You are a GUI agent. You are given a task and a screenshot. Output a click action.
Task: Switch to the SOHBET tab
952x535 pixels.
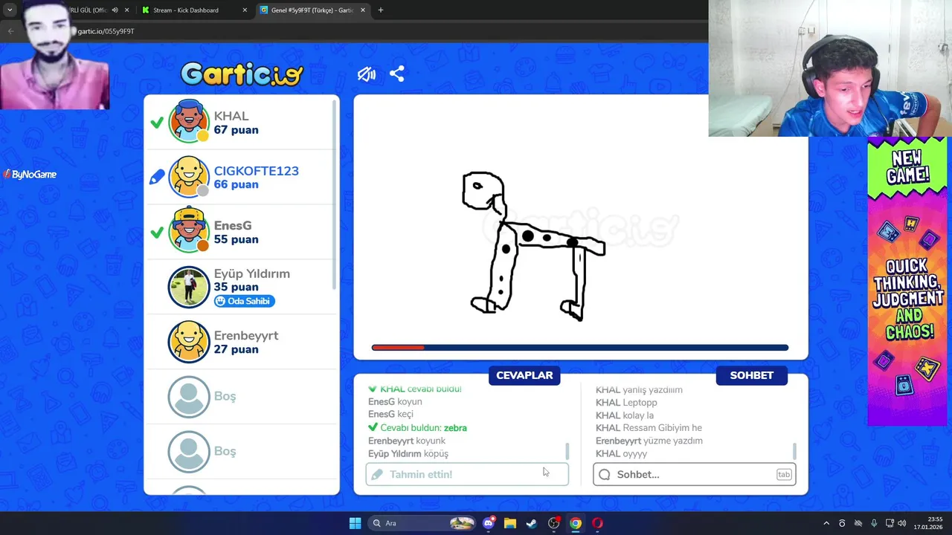click(751, 375)
